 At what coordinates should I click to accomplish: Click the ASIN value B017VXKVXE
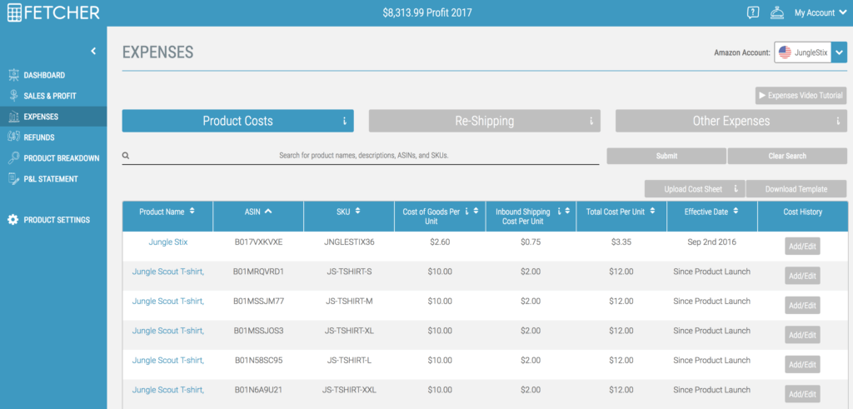(258, 242)
